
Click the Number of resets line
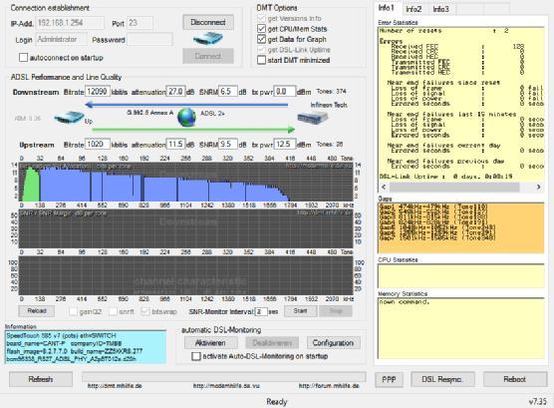coord(443,31)
